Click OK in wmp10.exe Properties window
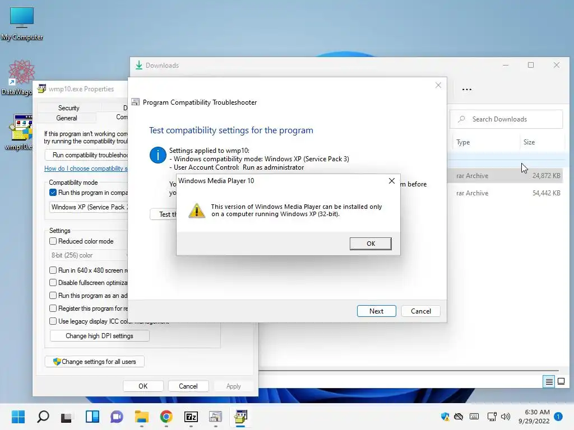 (x=143, y=386)
